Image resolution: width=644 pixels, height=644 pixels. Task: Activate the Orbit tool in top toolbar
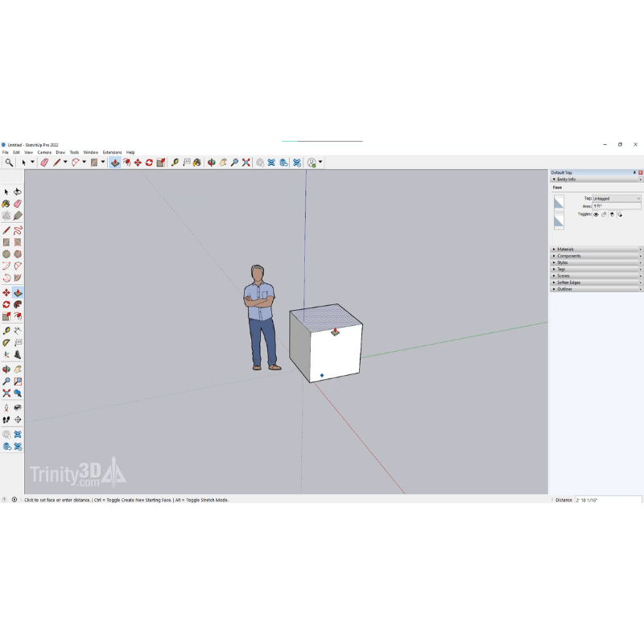(211, 163)
